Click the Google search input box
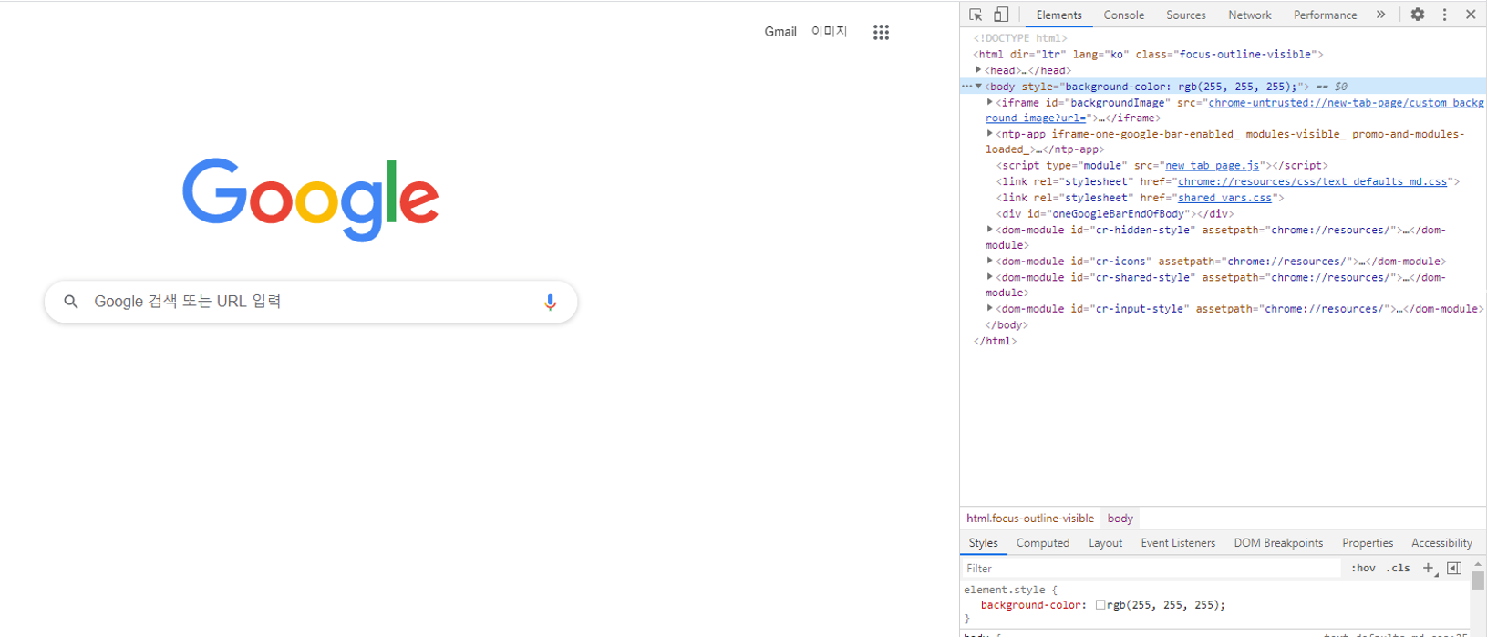The image size is (1487, 637). pos(311,302)
